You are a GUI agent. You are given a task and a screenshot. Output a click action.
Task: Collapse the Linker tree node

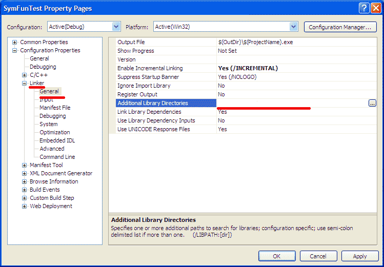click(24, 84)
